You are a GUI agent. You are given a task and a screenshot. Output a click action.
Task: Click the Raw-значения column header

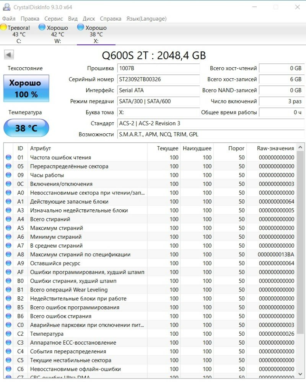tap(272, 148)
